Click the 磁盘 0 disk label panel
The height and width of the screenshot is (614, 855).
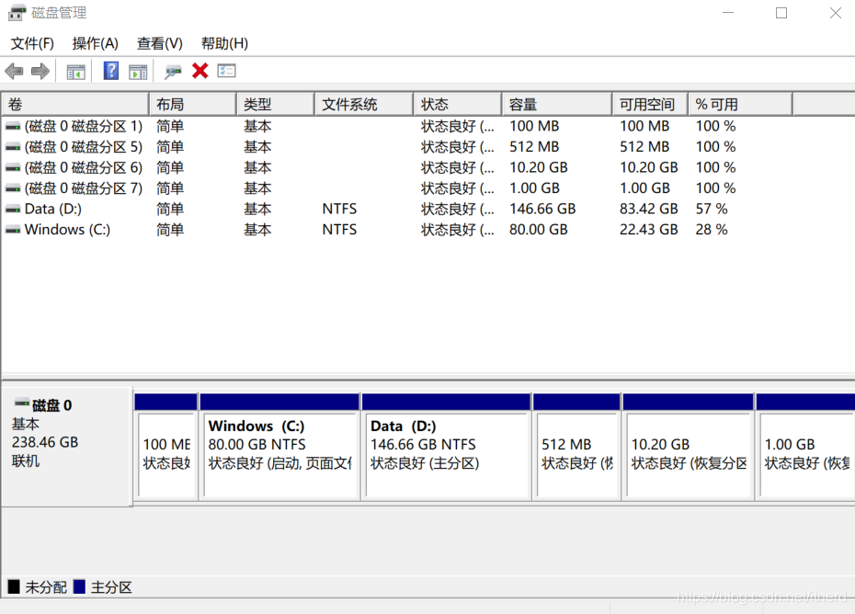(67, 447)
